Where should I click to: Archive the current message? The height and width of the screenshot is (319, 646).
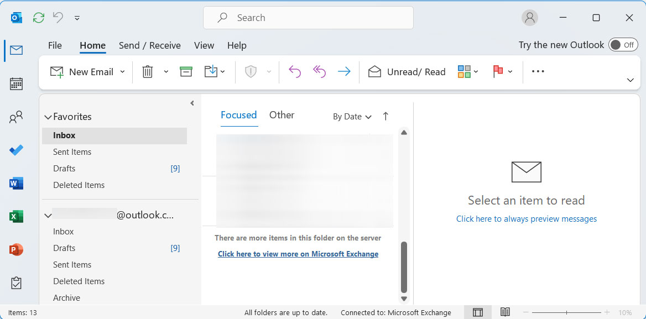click(x=186, y=71)
